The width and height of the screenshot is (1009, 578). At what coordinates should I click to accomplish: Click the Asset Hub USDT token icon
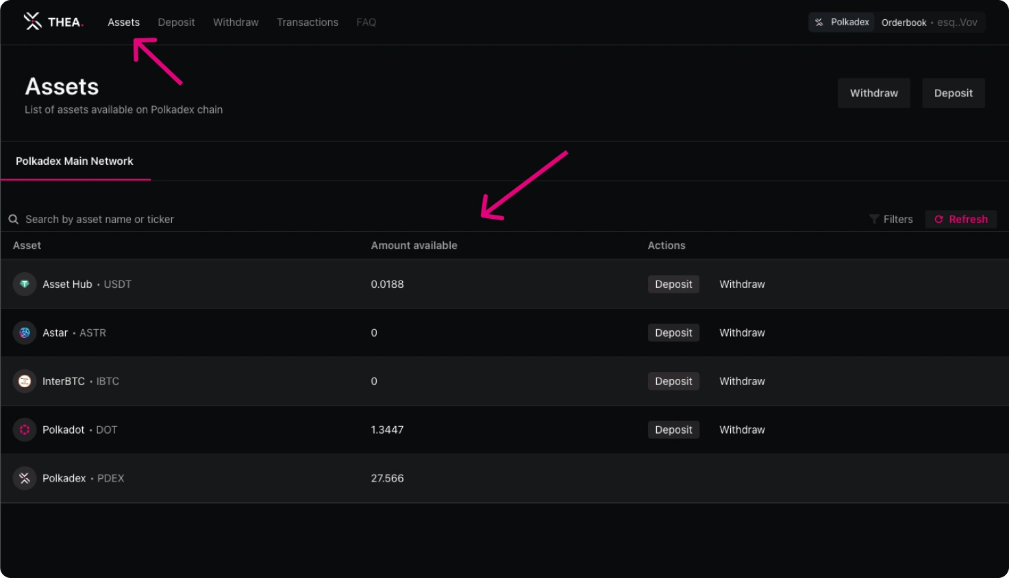pyautogui.click(x=25, y=284)
